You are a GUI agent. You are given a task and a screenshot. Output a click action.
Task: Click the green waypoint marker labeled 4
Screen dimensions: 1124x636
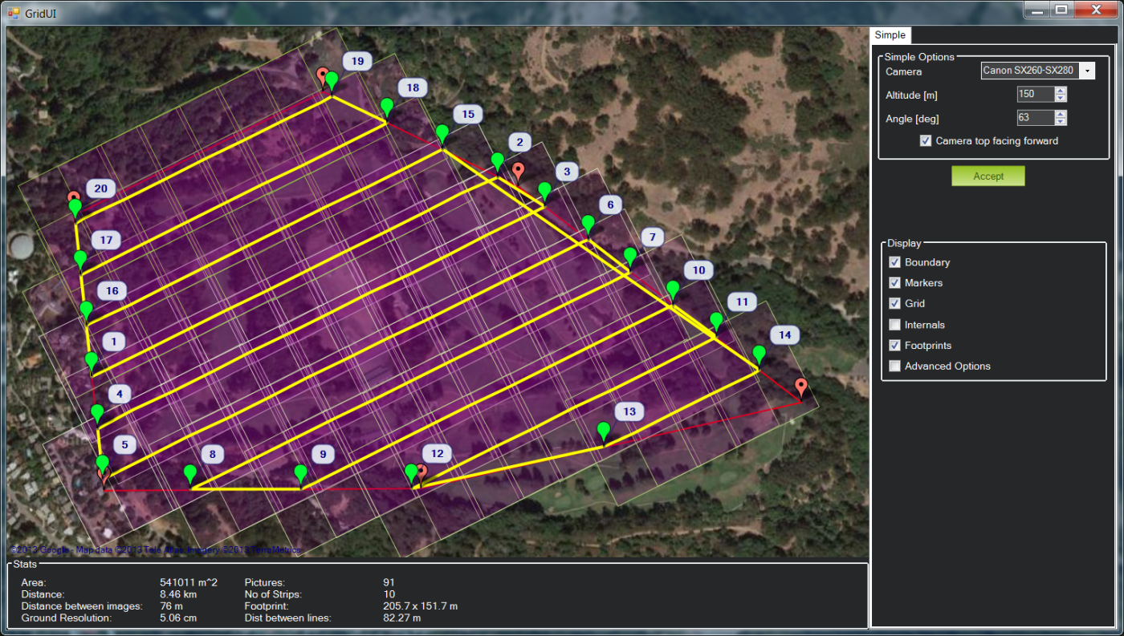click(x=97, y=415)
